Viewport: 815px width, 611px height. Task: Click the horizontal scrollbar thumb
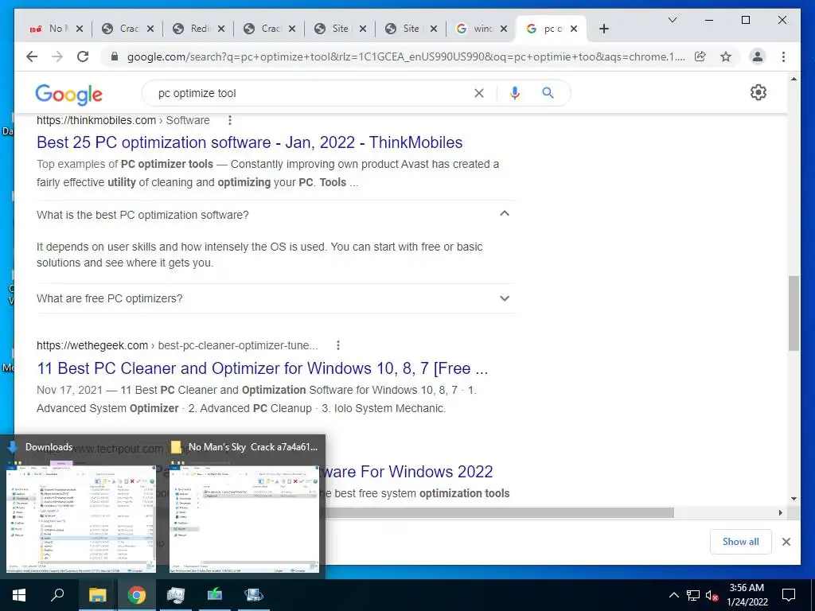500,513
